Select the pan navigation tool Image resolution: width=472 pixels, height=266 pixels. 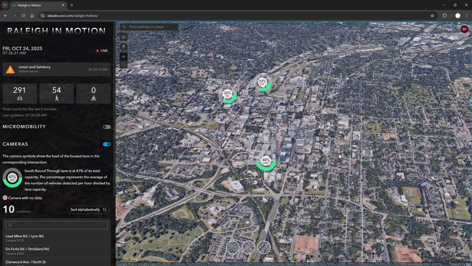tap(124, 57)
